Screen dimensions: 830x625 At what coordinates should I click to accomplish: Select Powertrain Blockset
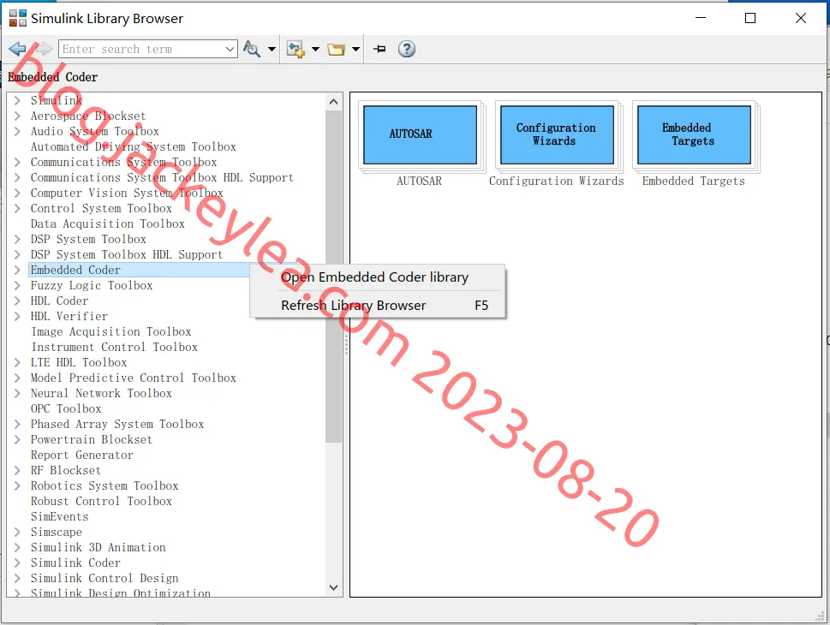point(92,439)
